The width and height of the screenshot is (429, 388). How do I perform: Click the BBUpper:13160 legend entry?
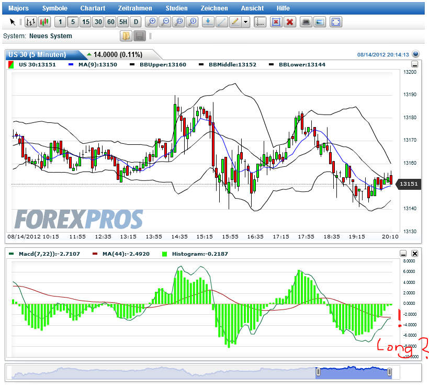[158, 65]
